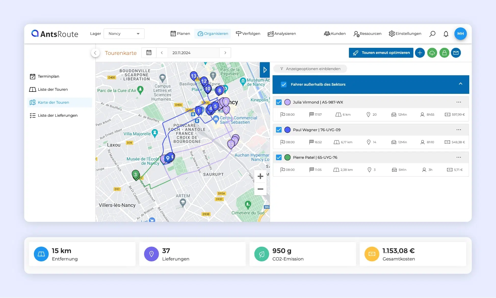Toggle Fahrer außerhalb des Sektors checkbox
This screenshot has height=298, width=496.
pyautogui.click(x=284, y=84)
